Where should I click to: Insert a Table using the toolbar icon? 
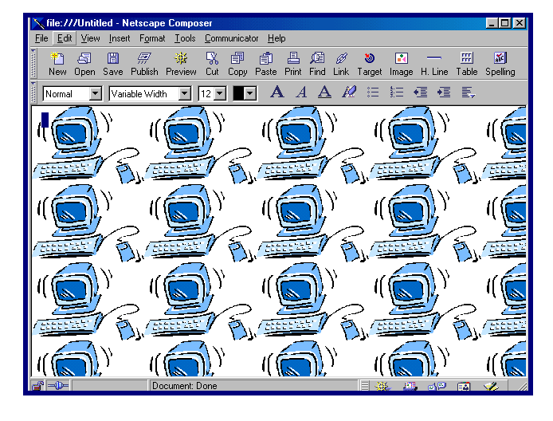467,63
